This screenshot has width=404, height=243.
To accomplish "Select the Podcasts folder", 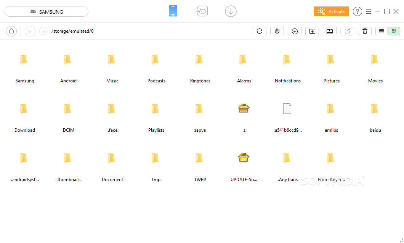I will click(x=156, y=68).
